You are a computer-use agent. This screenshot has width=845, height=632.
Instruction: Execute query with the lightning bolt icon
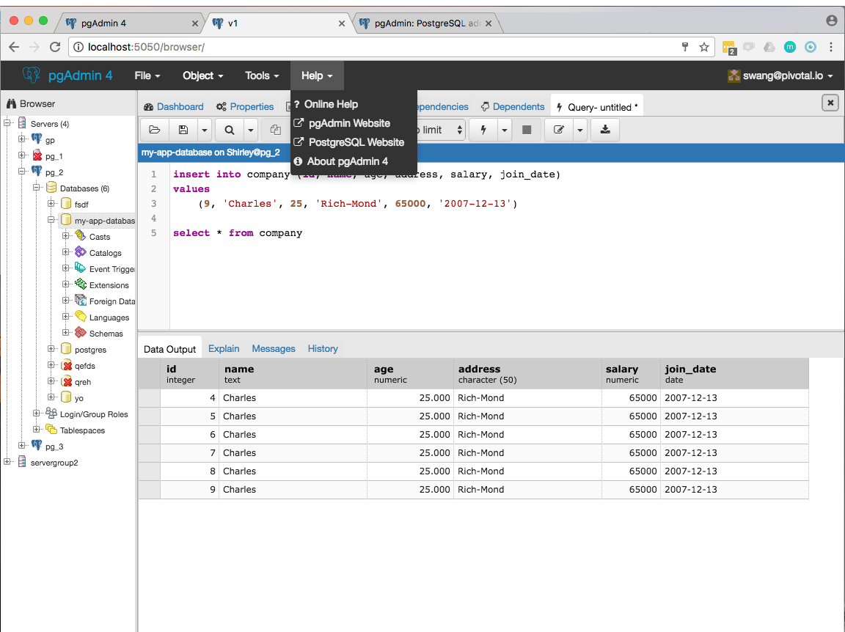pyautogui.click(x=483, y=130)
